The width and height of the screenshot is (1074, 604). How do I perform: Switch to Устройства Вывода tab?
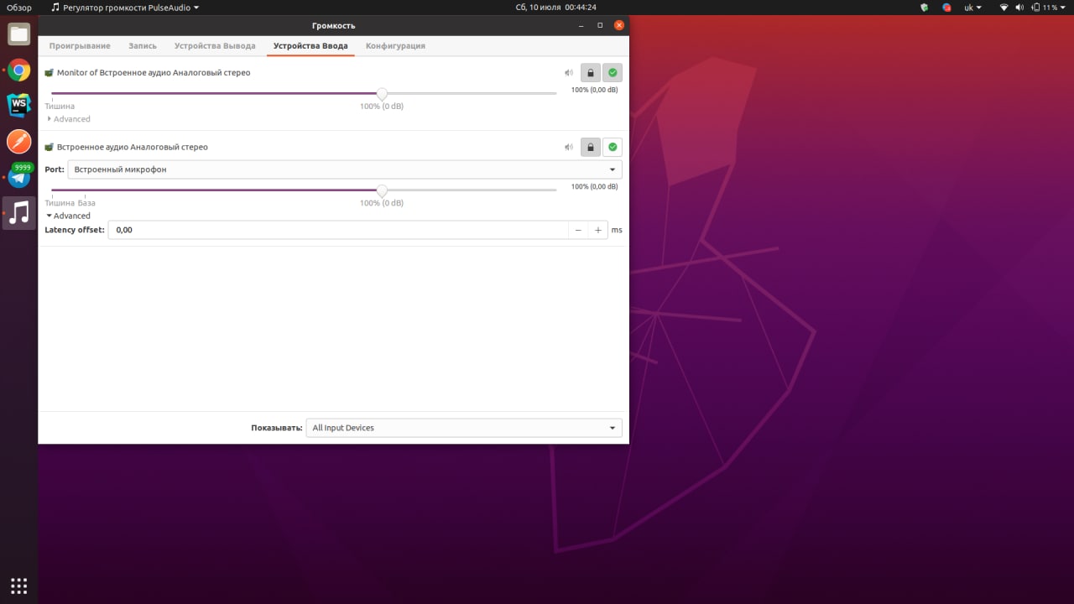pos(215,46)
